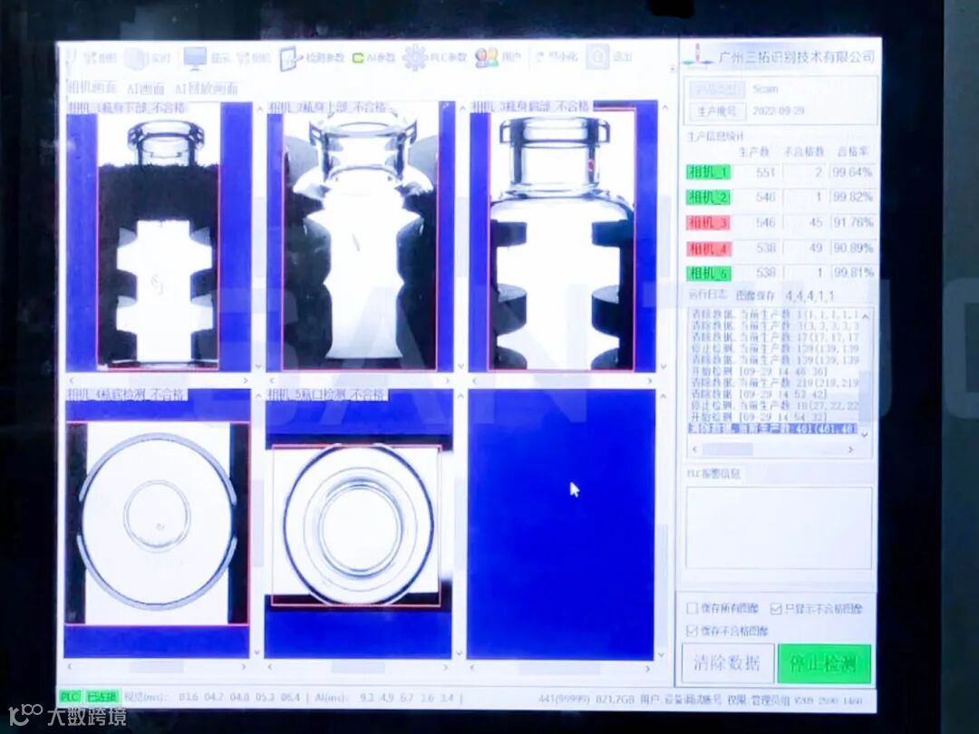Click the 清除数据 clear data button
This screenshot has height=734, width=979.
(727, 662)
